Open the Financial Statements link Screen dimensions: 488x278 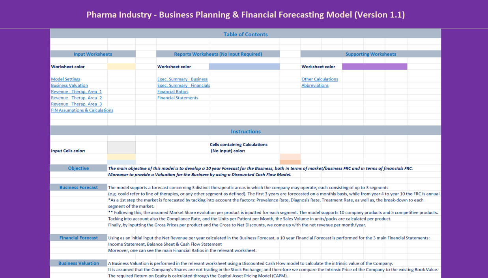pos(178,98)
